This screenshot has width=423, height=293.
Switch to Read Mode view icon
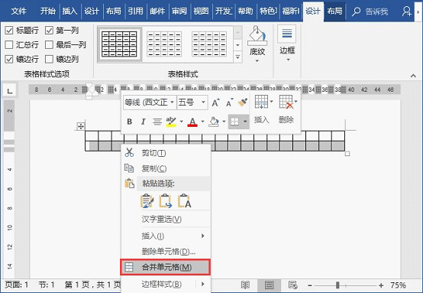(x=245, y=285)
